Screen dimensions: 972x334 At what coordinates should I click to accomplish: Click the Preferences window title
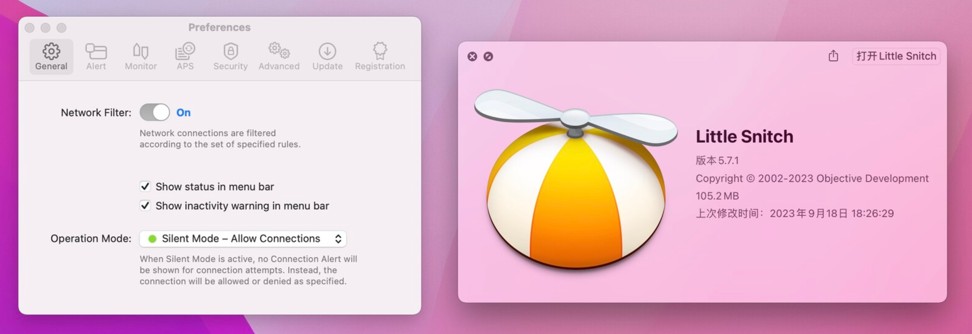point(219,27)
